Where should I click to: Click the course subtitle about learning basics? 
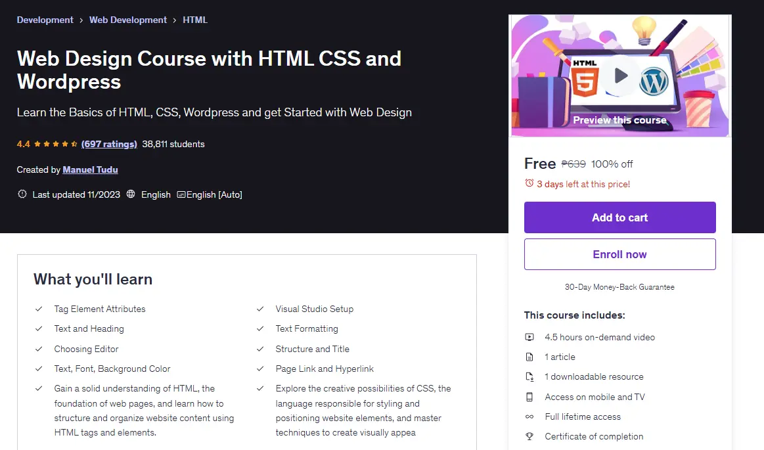point(214,112)
